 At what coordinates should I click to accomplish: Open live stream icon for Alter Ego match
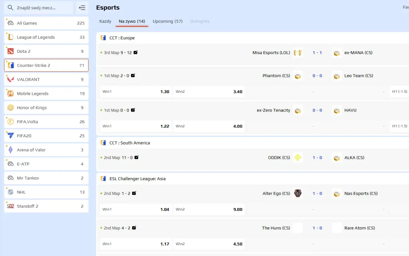coord(134,193)
